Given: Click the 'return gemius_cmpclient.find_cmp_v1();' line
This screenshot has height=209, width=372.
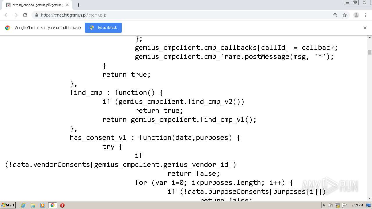Looking at the screenshot, I should (x=179, y=120).
